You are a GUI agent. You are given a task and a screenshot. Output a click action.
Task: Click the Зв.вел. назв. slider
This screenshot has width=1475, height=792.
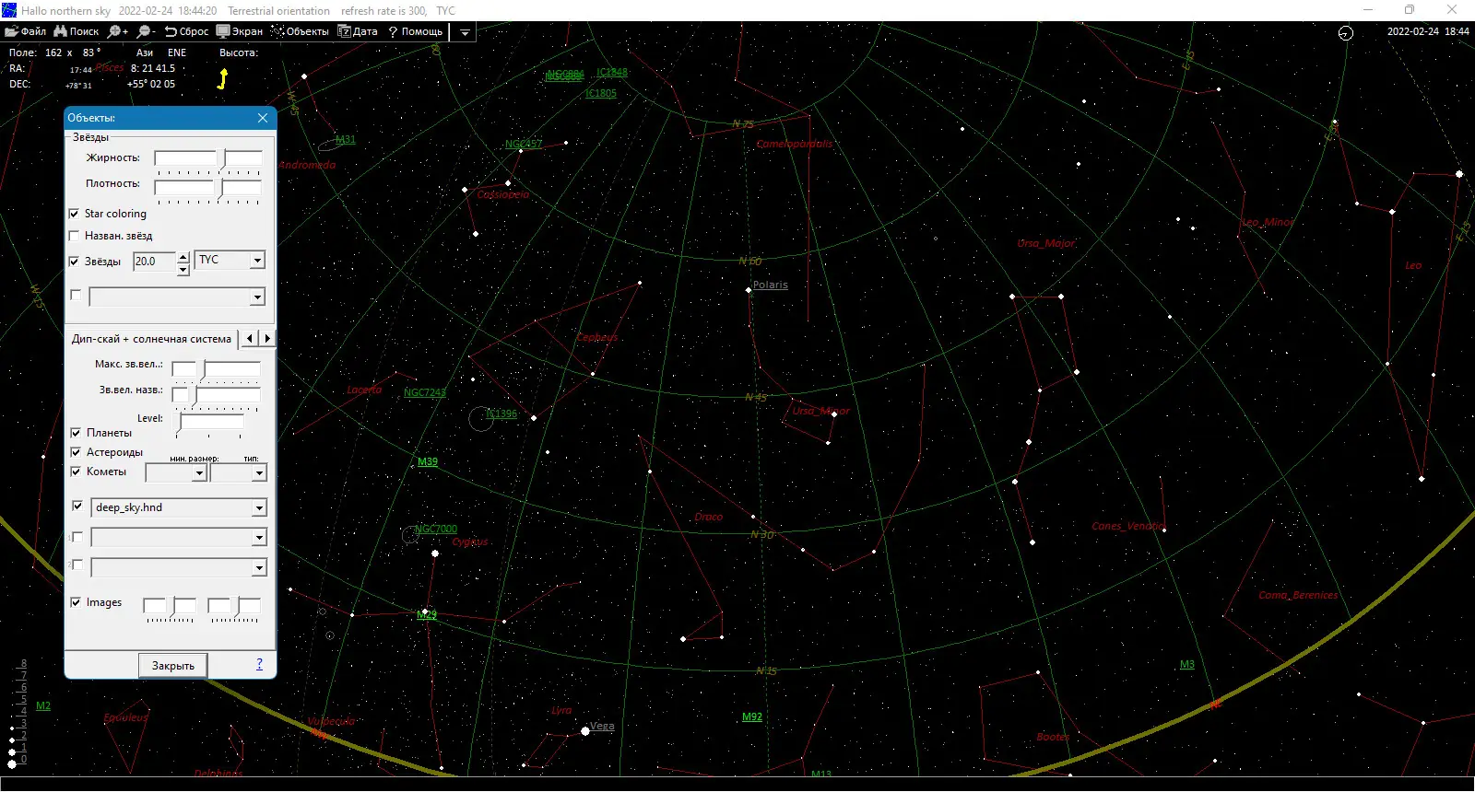click(x=217, y=396)
